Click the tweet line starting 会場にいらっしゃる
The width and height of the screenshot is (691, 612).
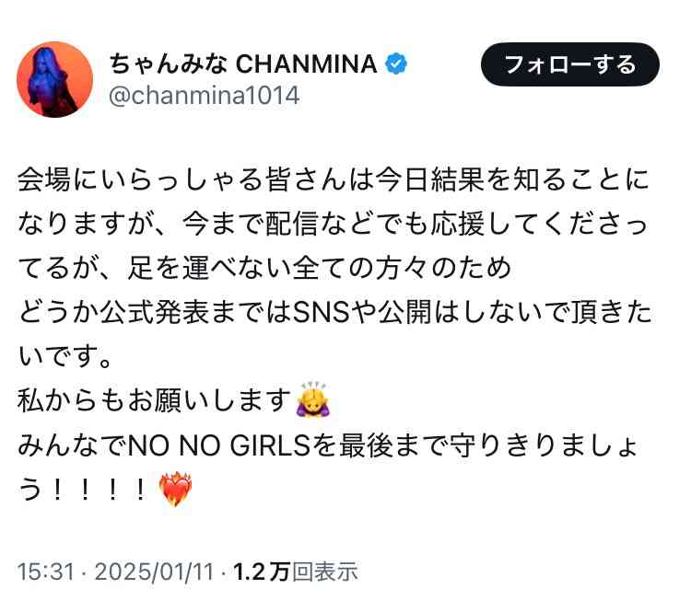click(334, 179)
